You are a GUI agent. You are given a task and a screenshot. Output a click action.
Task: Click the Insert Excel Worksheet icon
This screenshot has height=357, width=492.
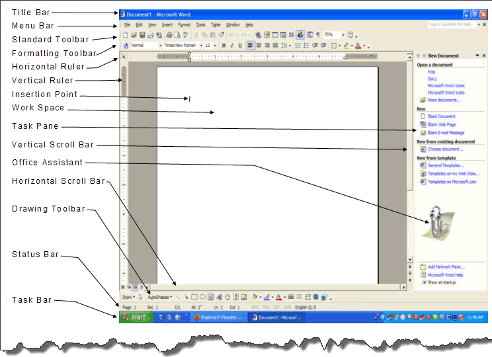coord(283,35)
